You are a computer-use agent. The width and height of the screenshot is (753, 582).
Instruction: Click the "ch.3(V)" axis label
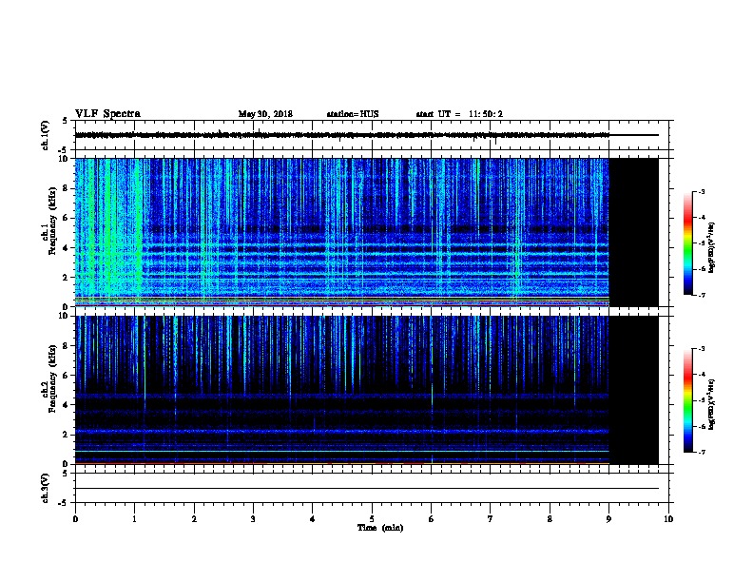[x=46, y=488]
